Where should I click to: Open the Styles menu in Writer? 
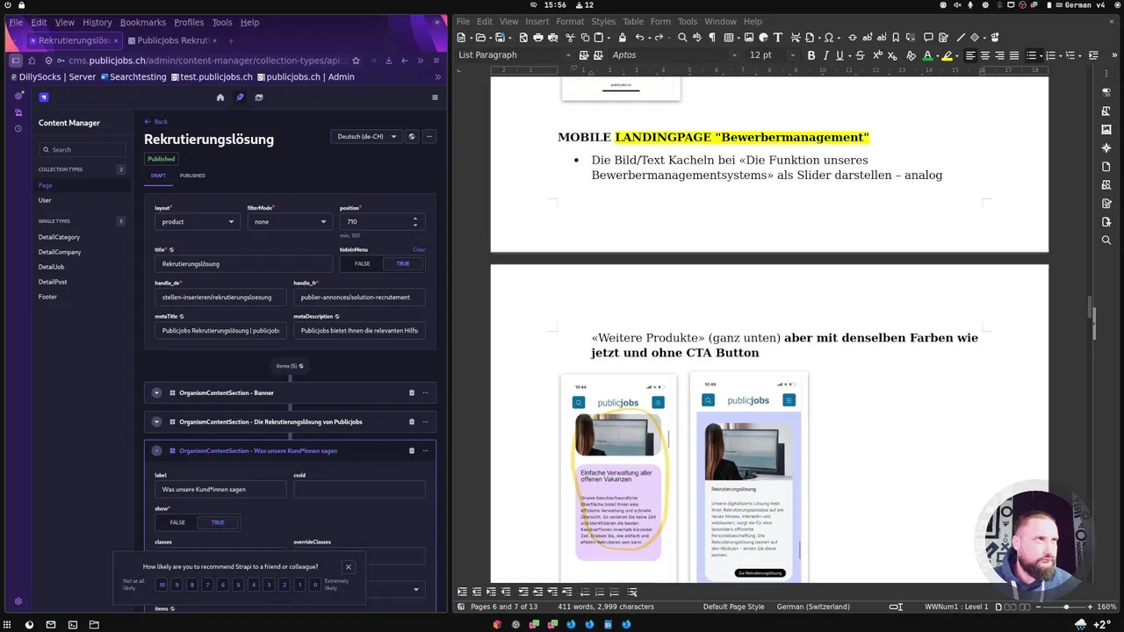click(603, 21)
